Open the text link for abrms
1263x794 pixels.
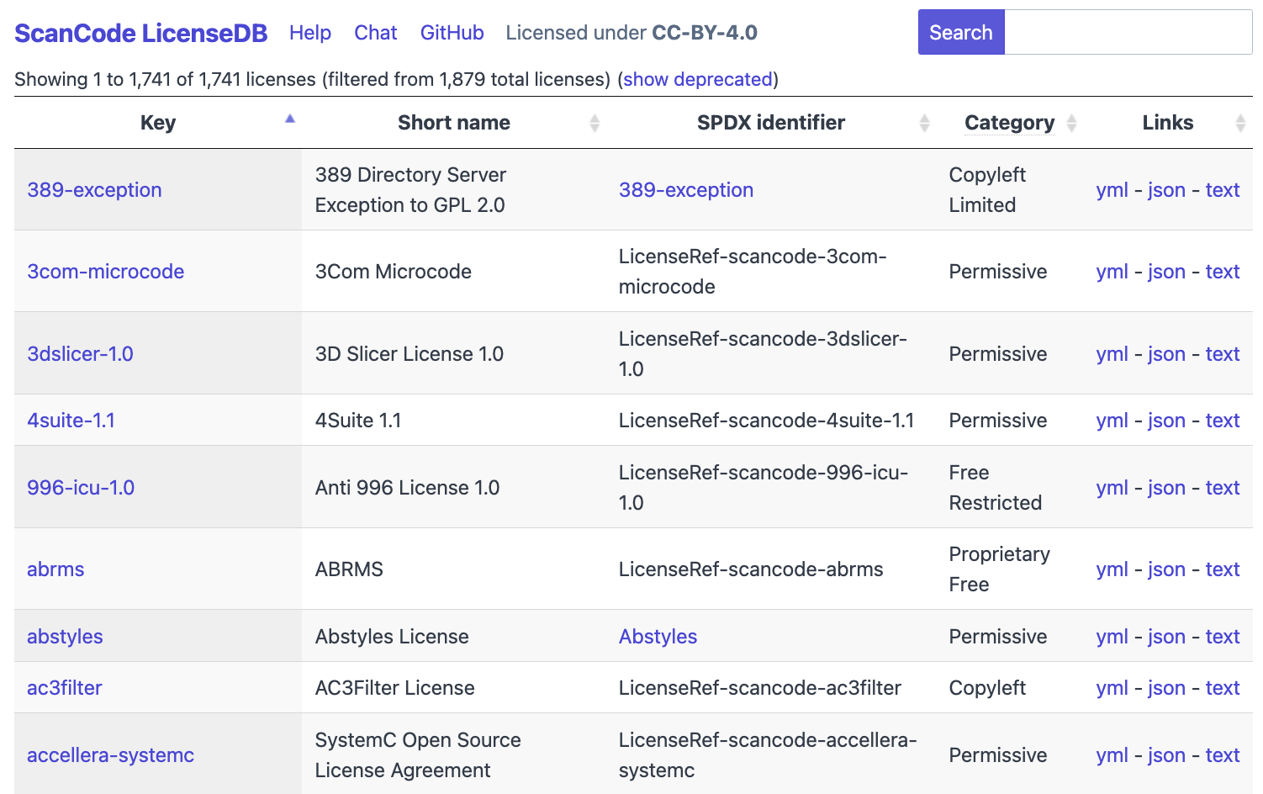pos(1222,569)
